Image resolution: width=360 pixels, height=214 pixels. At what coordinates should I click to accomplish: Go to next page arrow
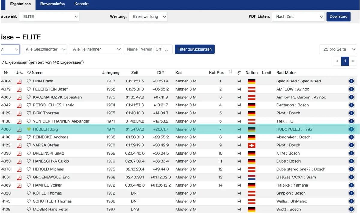pyautogui.click(x=353, y=61)
